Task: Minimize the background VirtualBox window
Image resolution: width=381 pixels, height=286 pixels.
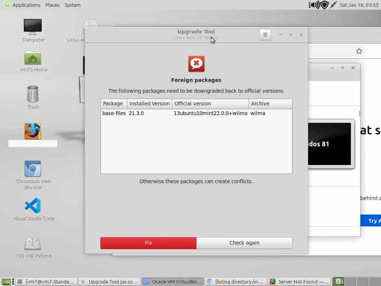Action: 332,68
